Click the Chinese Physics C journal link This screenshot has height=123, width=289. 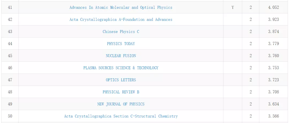coord(121,32)
